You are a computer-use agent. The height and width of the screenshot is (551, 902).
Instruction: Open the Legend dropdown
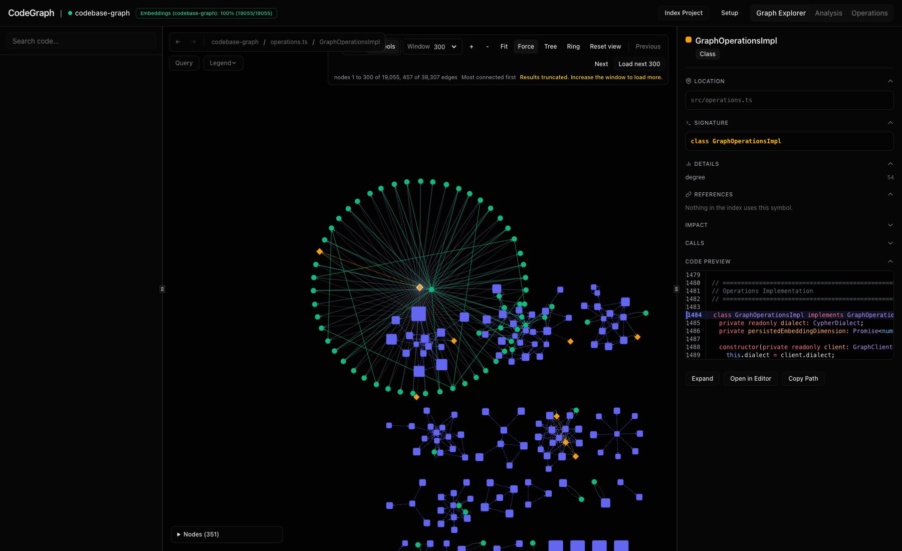pyautogui.click(x=223, y=63)
